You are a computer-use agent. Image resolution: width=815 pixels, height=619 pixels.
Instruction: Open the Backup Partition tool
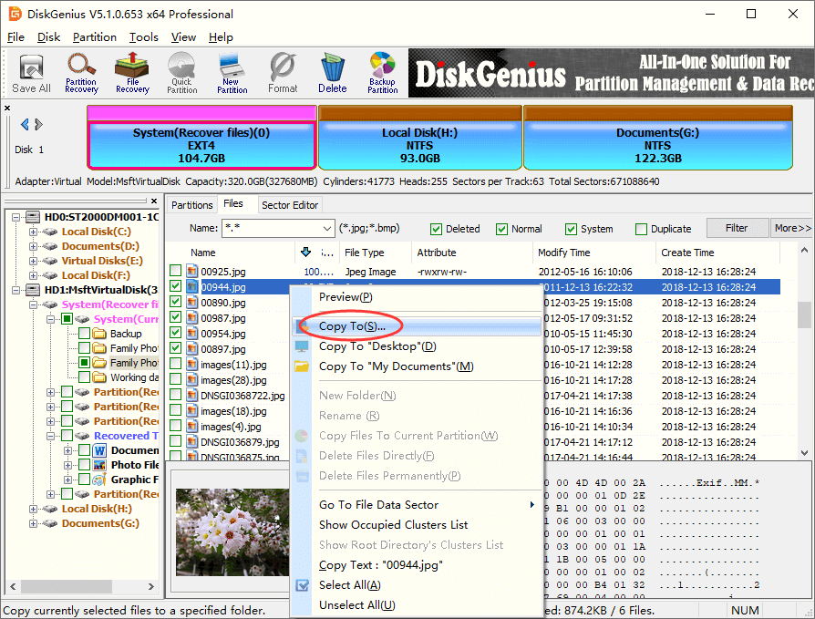tap(382, 73)
